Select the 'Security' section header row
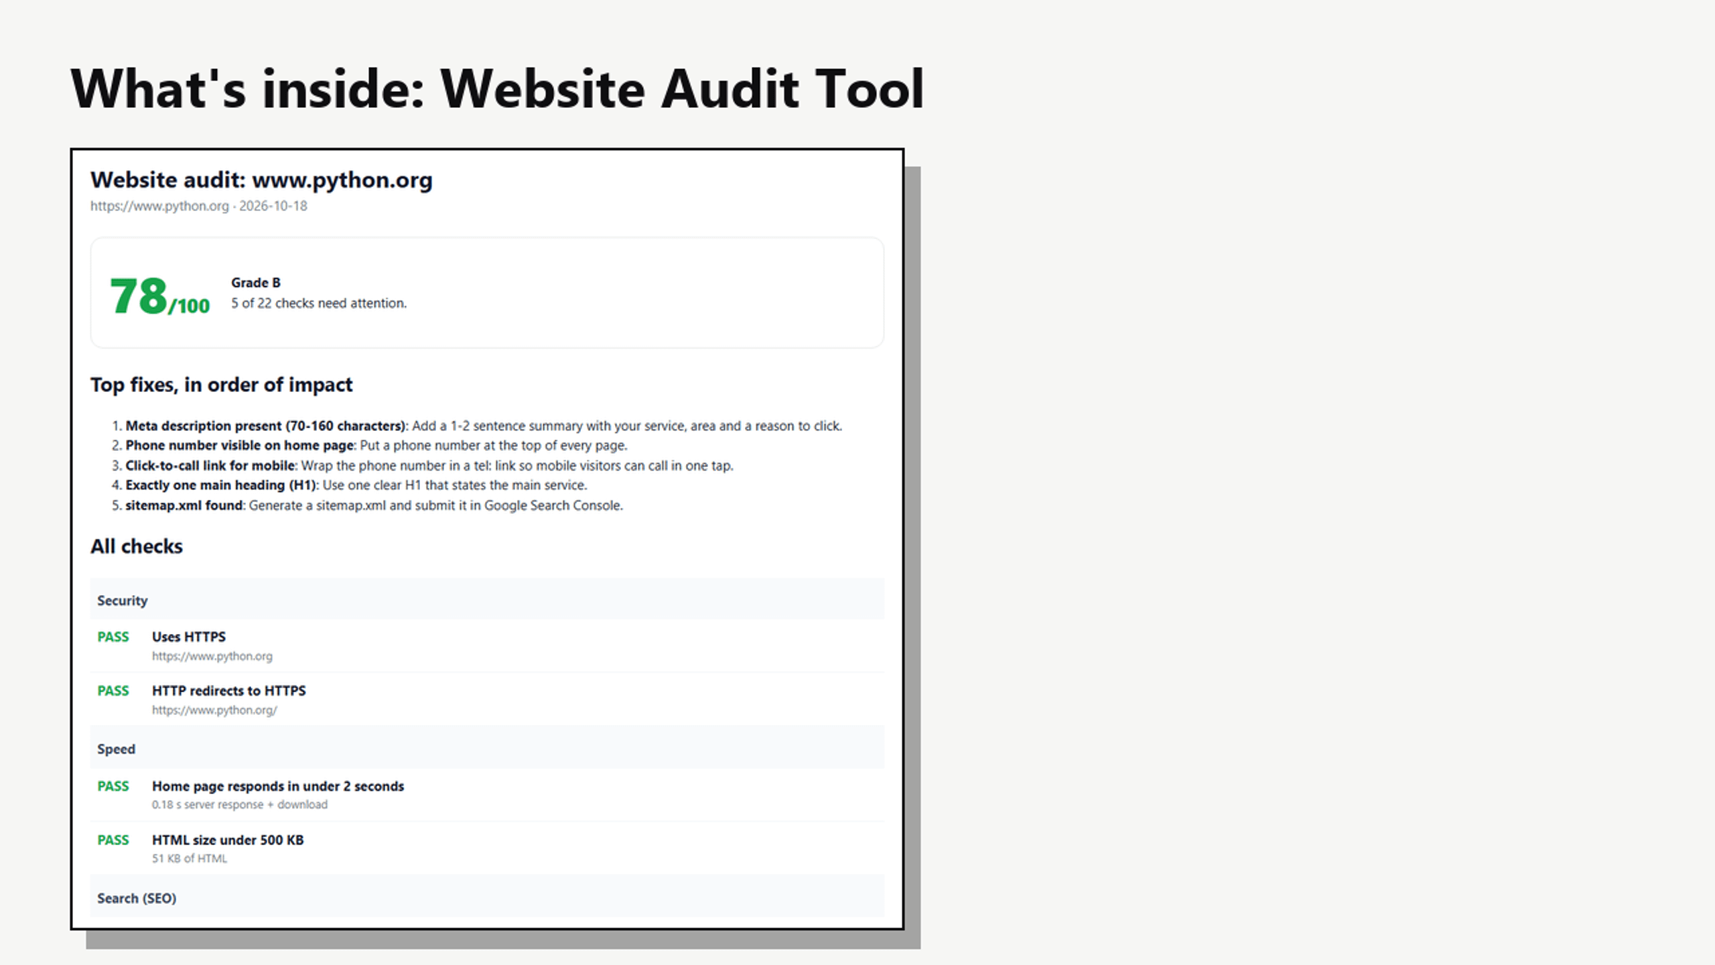Image resolution: width=1715 pixels, height=965 pixels. click(487, 599)
